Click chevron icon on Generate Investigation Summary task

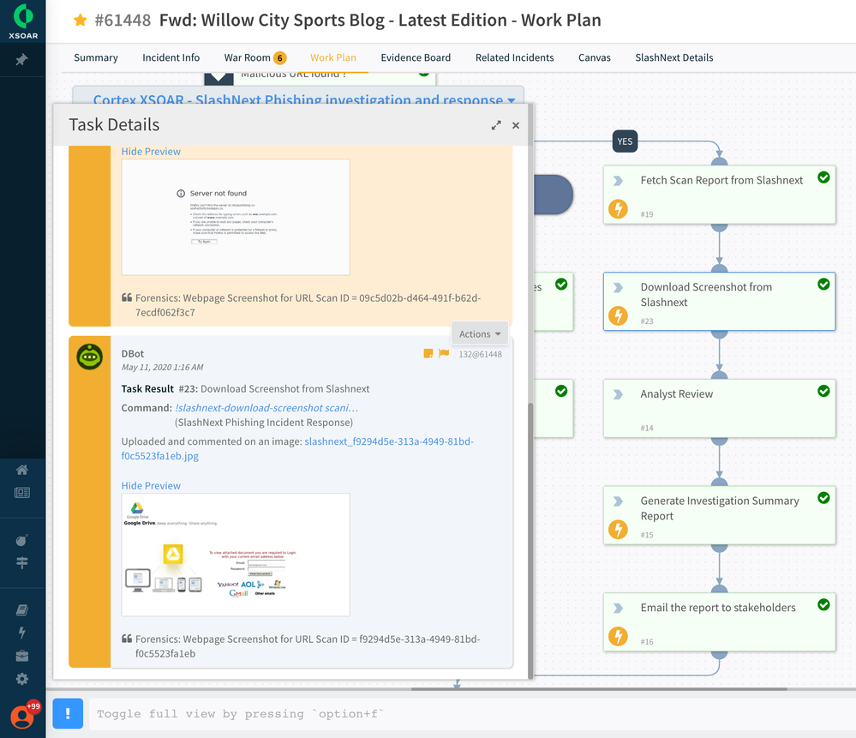tap(618, 501)
